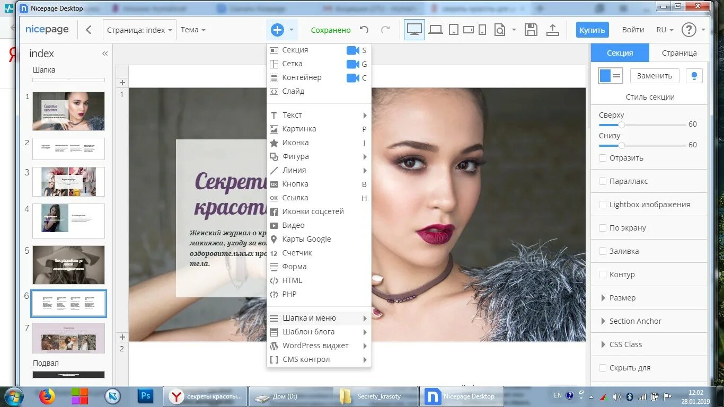Open WordPress виджет submenu
Screen dimensions: 724x407
pyautogui.click(x=319, y=346)
